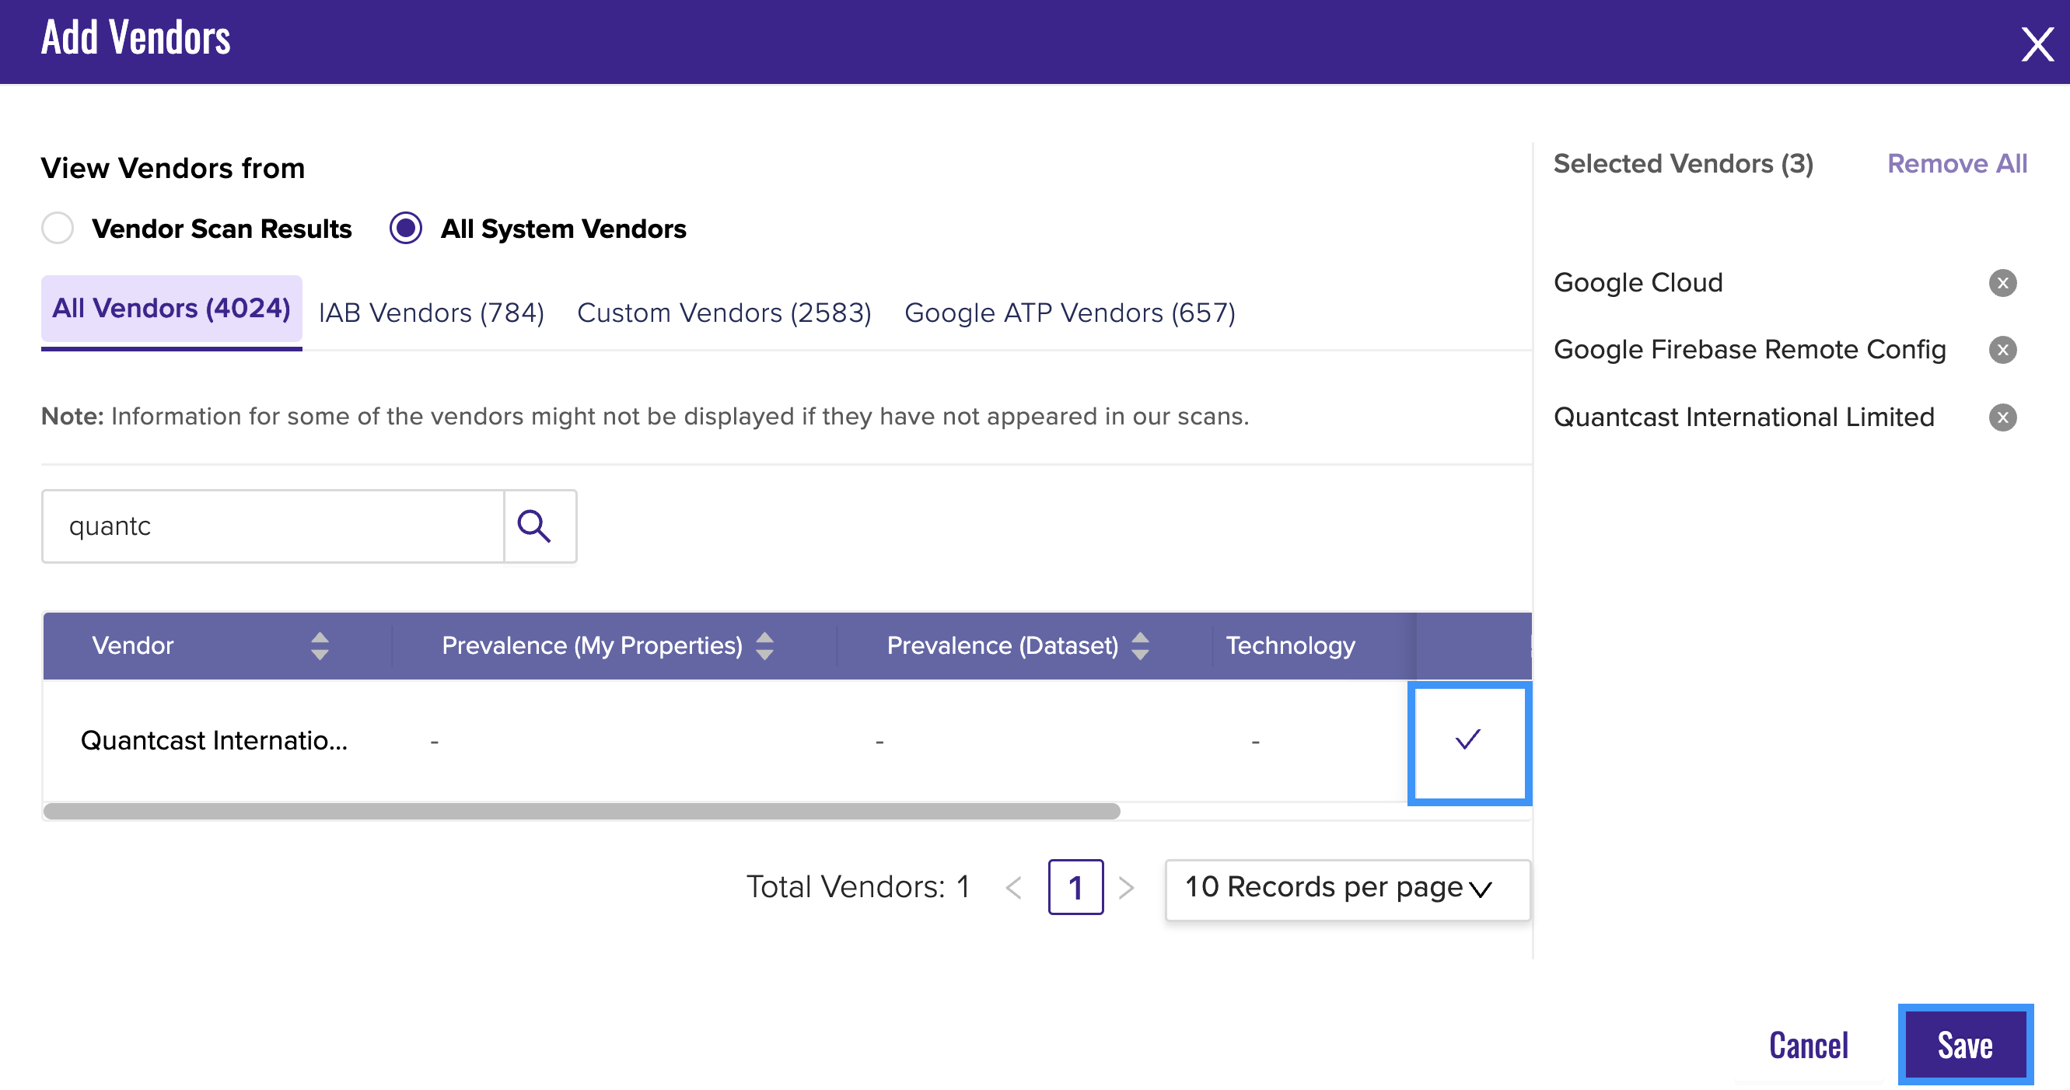The height and width of the screenshot is (1090, 2070).
Task: Click the vendor search input field
Action: click(273, 527)
